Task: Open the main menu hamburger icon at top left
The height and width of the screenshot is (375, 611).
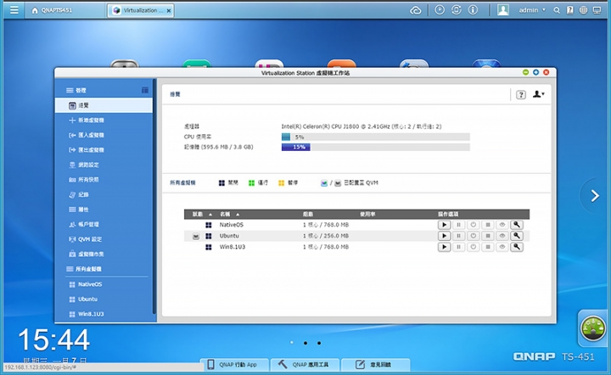Action: 14,9
